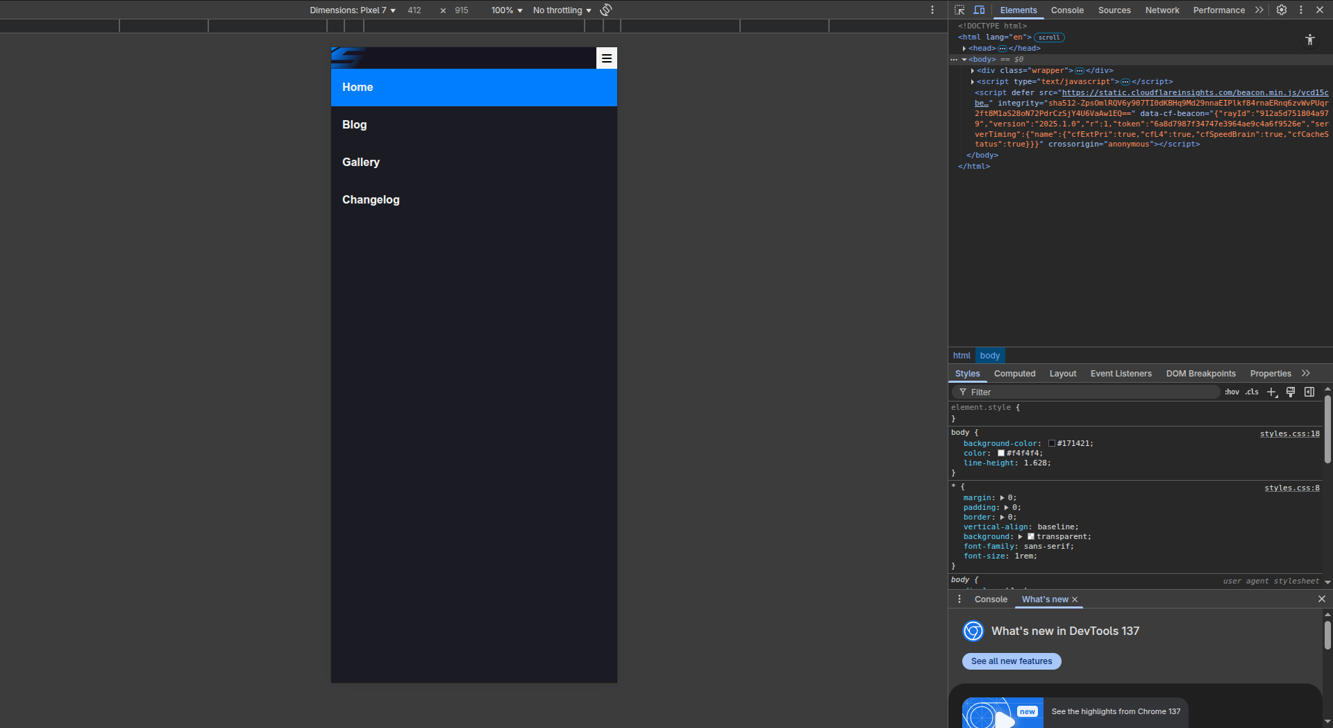Viewport: 1333px width, 728px height.
Task: Expand the div wrapper element
Action: [x=973, y=71]
